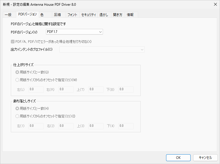220x164 pixels.
Task: Click the PDFのバージョンと規格に関する設定です text
Action: tap(38, 24)
